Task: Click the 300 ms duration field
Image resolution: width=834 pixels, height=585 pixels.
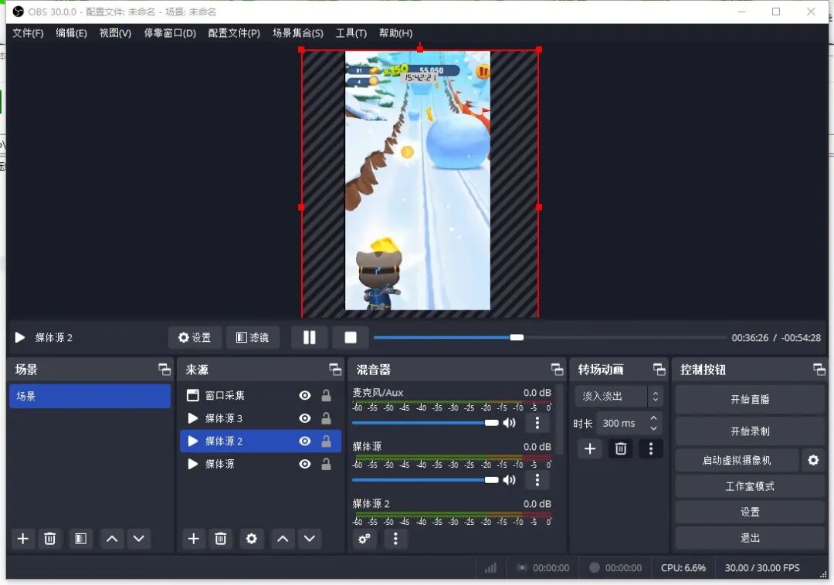Action: pos(622,424)
